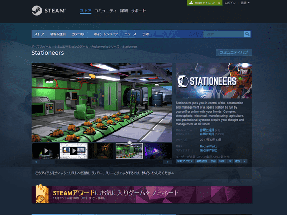Click the 科学 tag

tap(222, 161)
